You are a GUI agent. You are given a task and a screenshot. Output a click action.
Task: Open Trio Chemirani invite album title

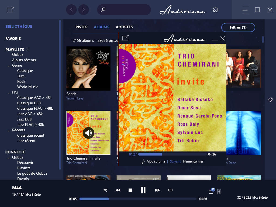pos(83,158)
